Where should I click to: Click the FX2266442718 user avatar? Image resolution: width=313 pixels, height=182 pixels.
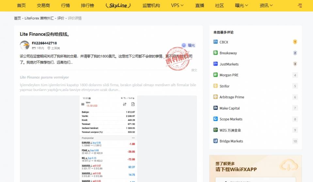(24, 45)
